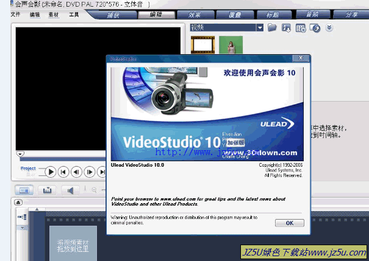
Task: Select the green screen woman clip thumbnail
Action: tap(231, 45)
